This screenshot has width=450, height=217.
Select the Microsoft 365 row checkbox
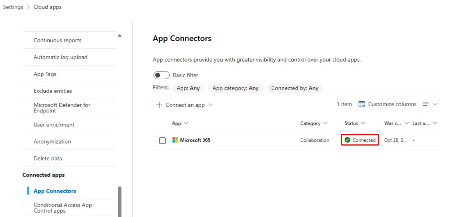[162, 140]
